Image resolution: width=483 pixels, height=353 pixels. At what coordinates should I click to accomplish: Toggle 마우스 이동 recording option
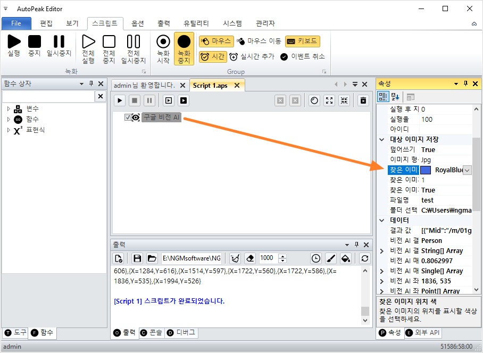259,41
